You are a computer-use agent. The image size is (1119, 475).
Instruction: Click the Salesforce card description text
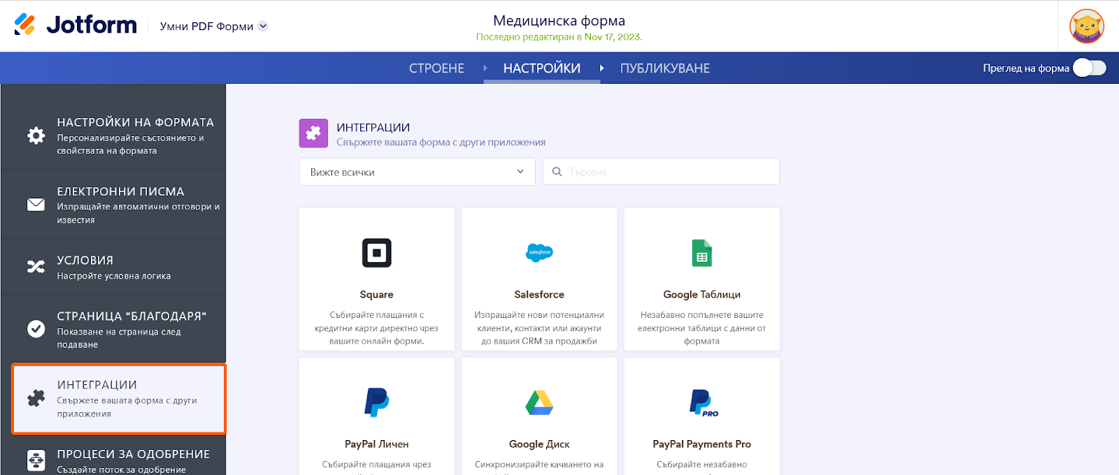539,328
